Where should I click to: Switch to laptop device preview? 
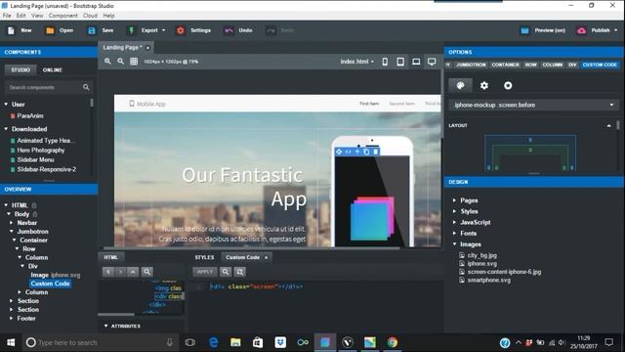(x=416, y=62)
